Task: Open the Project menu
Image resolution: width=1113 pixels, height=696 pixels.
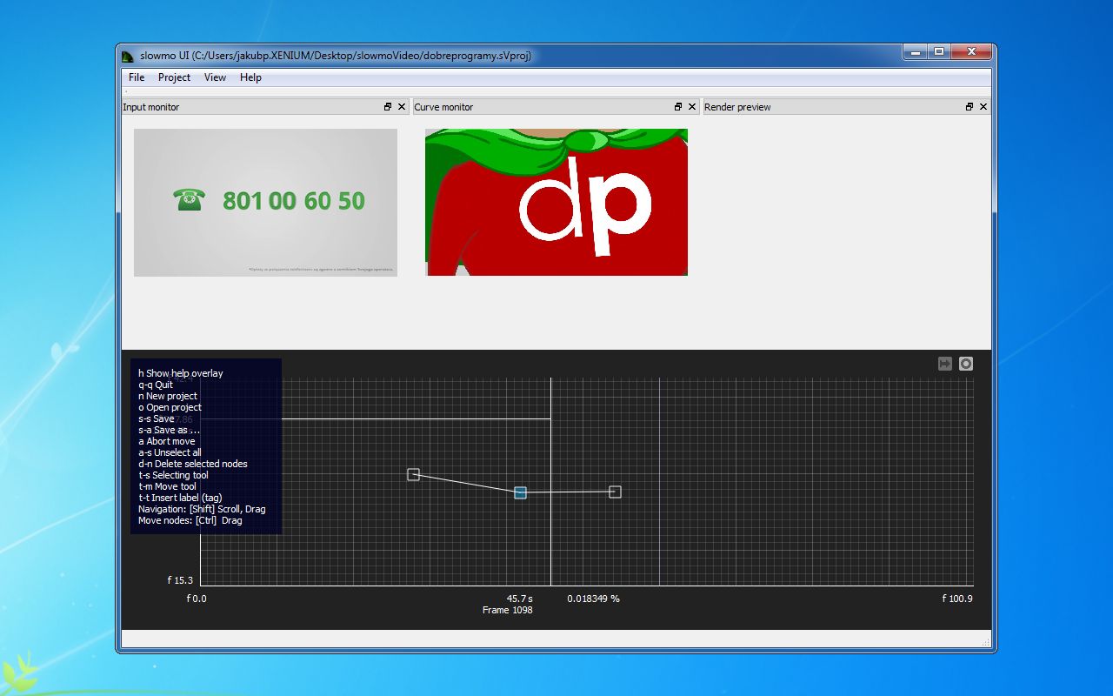Action: [174, 77]
